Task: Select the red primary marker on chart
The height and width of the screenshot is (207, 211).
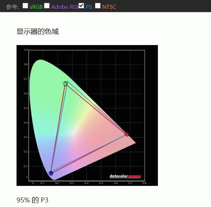Action: pos(127,134)
